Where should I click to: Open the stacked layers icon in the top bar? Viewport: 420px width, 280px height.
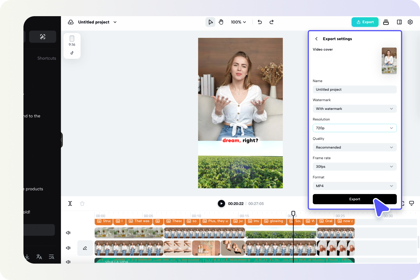(x=386, y=22)
